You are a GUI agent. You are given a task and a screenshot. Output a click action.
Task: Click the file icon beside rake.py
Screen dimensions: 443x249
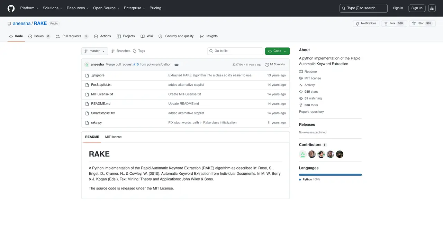click(x=87, y=123)
